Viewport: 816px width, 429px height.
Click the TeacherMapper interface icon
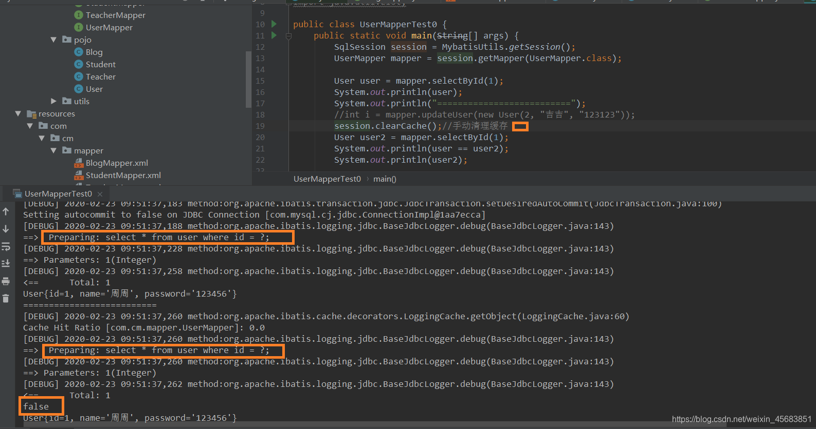point(79,15)
